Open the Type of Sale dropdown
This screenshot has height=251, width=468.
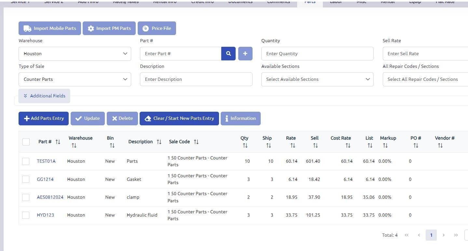[75, 79]
